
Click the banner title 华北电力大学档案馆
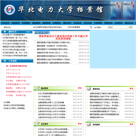pos(60,9)
